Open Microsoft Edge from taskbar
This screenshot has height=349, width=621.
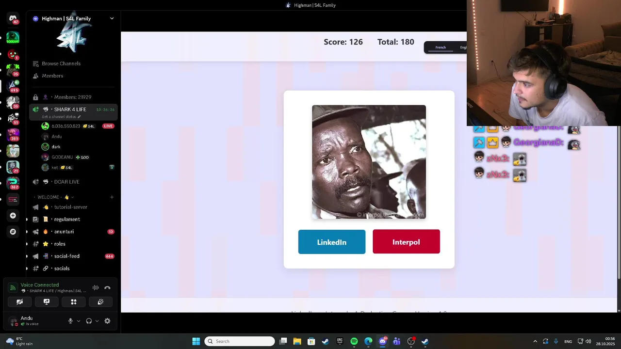[368, 341]
